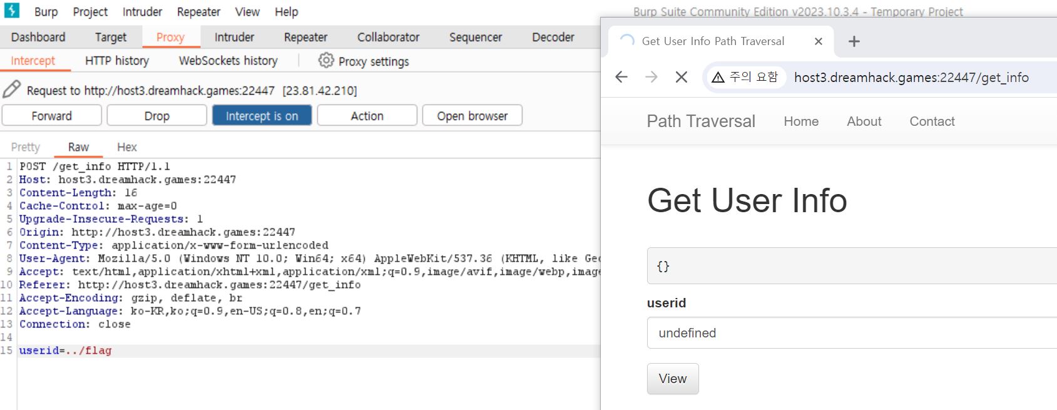
Task: Click the Accept: text/html header line
Action: (309, 272)
